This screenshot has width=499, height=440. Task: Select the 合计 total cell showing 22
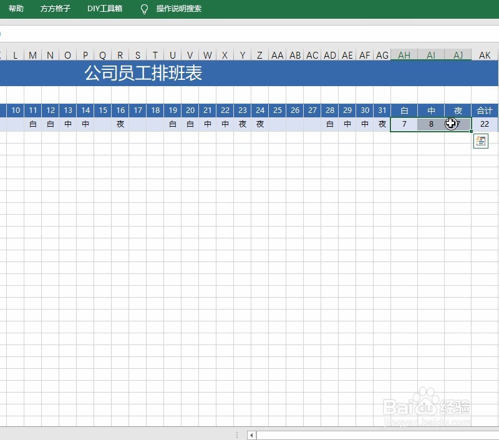(483, 124)
